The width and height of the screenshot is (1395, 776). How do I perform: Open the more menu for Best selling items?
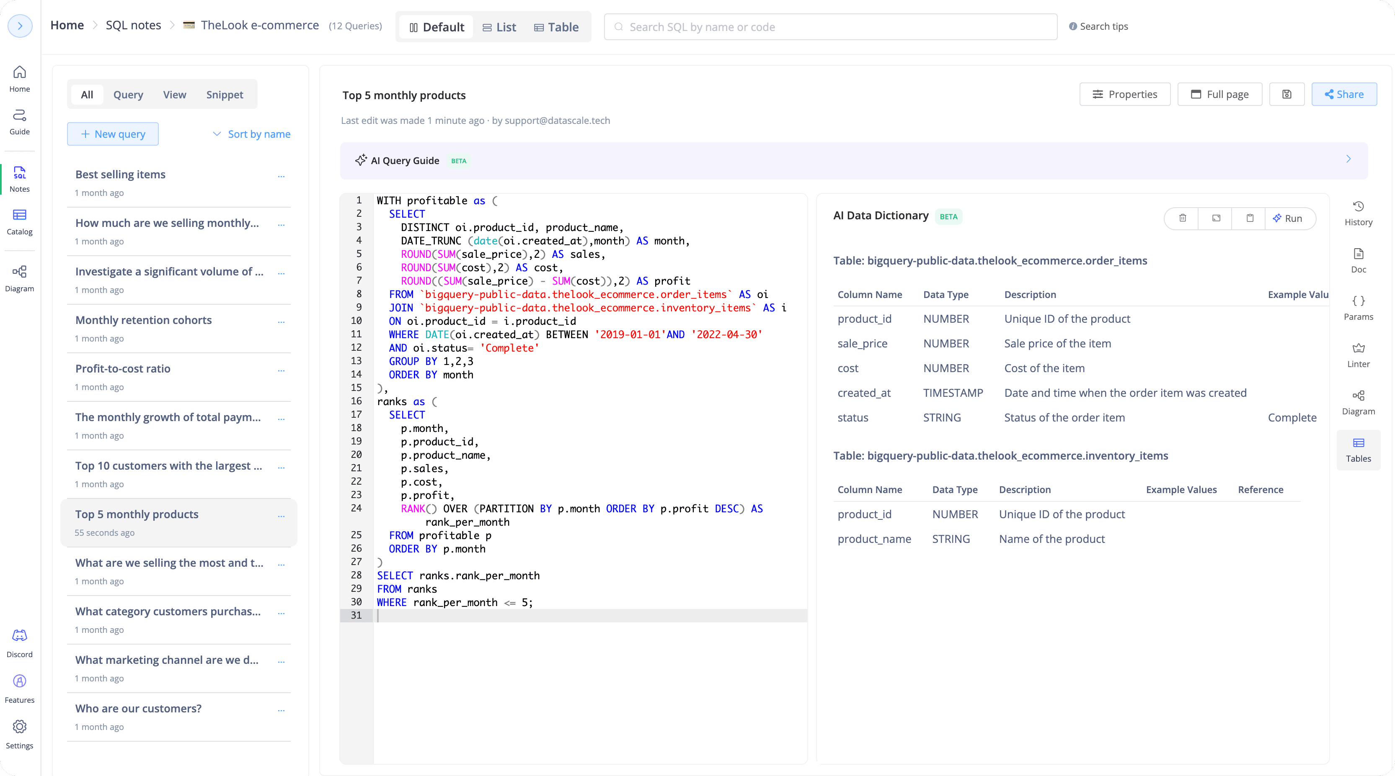pyautogui.click(x=281, y=176)
